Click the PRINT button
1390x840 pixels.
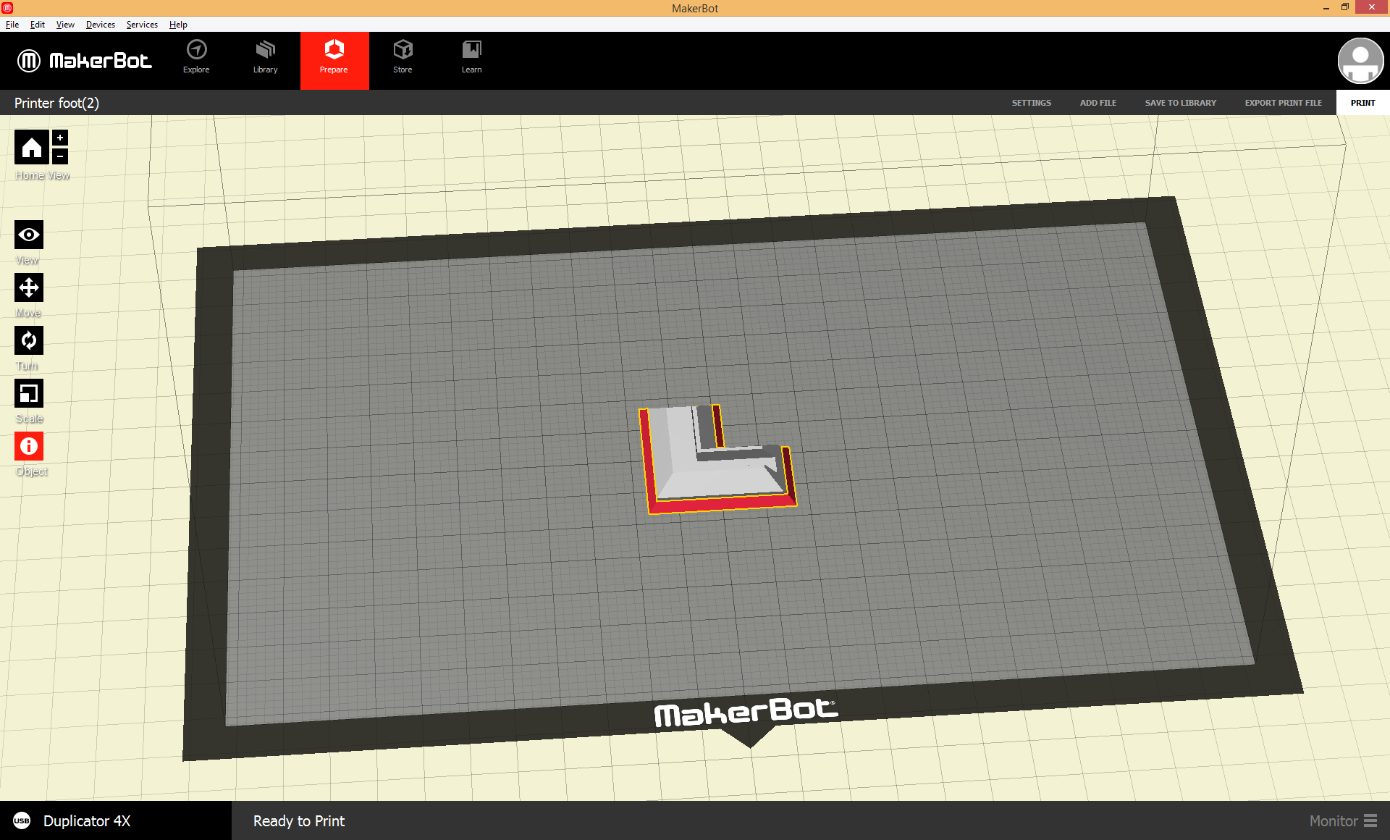pyautogui.click(x=1363, y=103)
